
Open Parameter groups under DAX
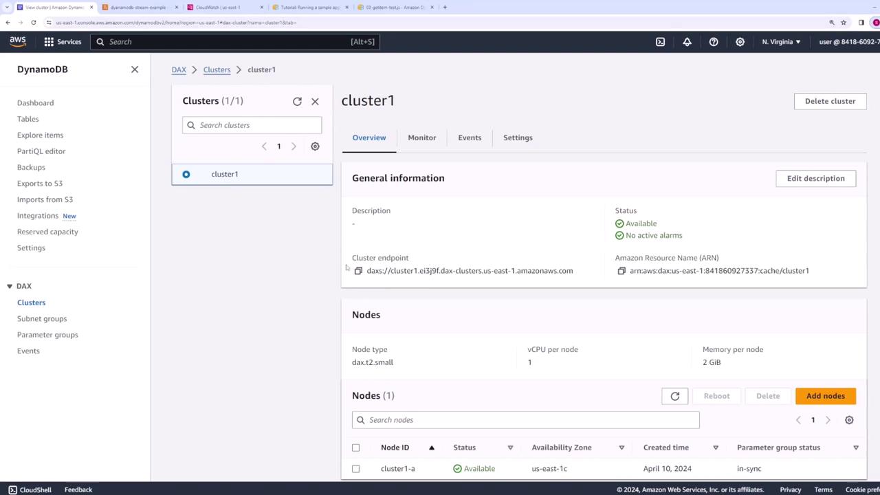click(47, 335)
